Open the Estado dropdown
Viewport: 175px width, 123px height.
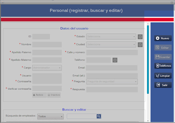tap(111, 37)
